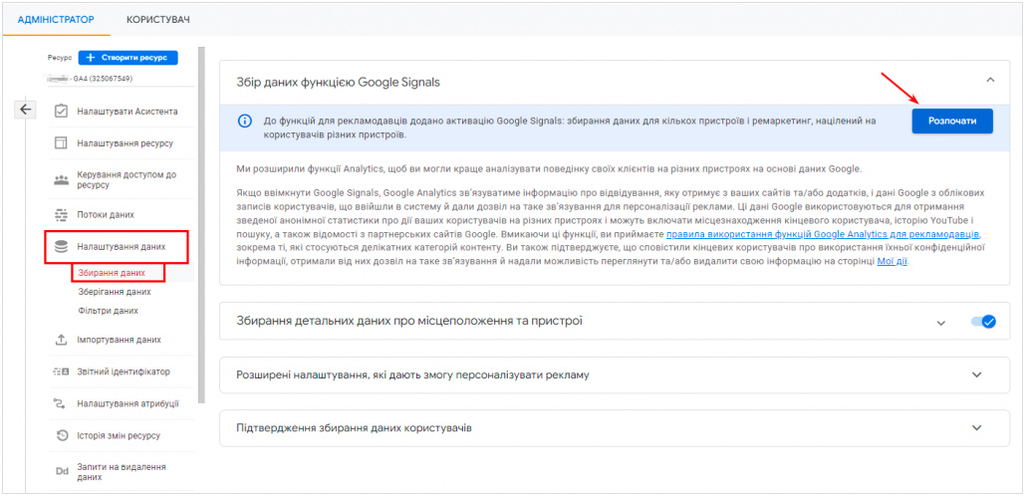The height and width of the screenshot is (496, 1024).
Task: Expand advanced ad personalization settings chevron
Action: pos(977,375)
